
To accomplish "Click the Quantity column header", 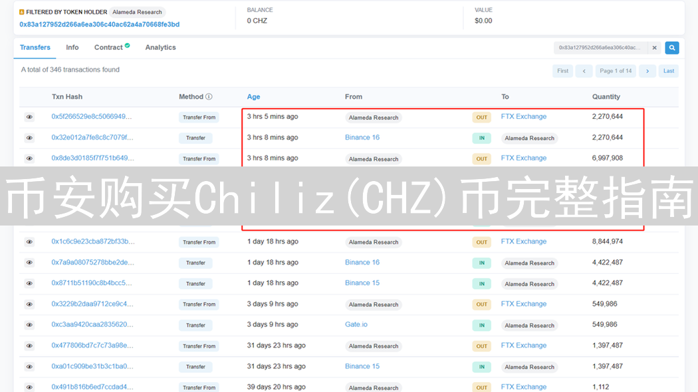I will coord(606,96).
